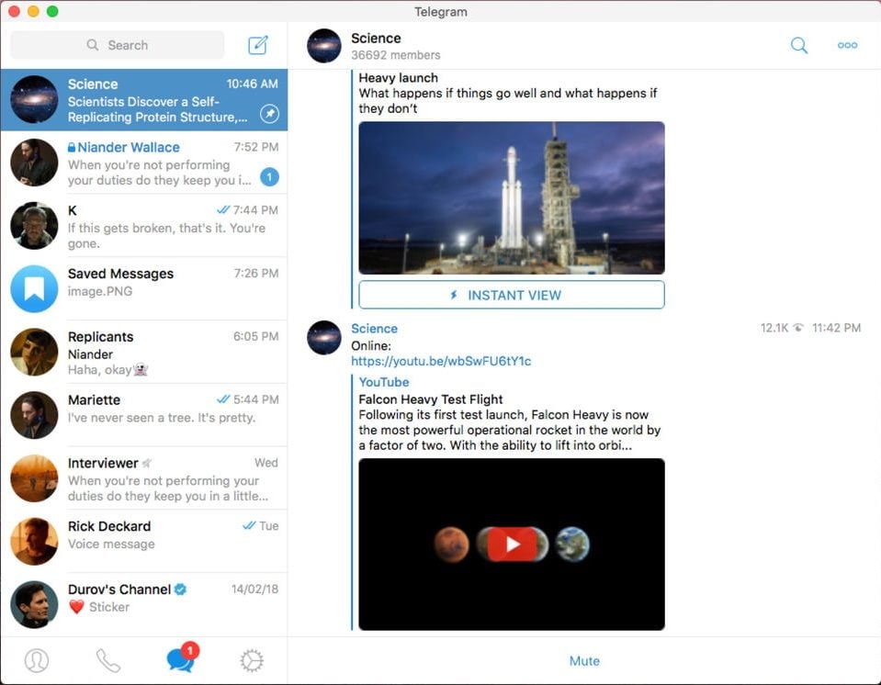Image resolution: width=881 pixels, height=685 pixels.
Task: Open the three-dot more options menu
Action: coord(847,45)
